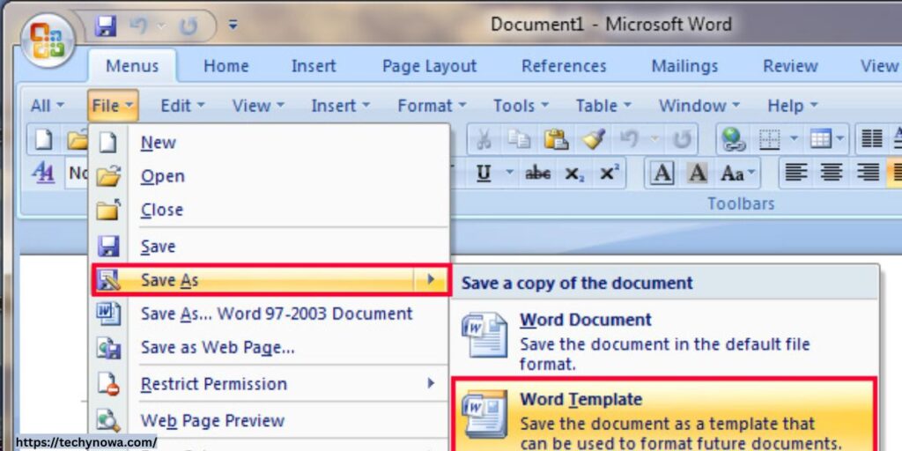The height and width of the screenshot is (451, 902).
Task: Select the Save As menu entry
Action: tap(271, 280)
